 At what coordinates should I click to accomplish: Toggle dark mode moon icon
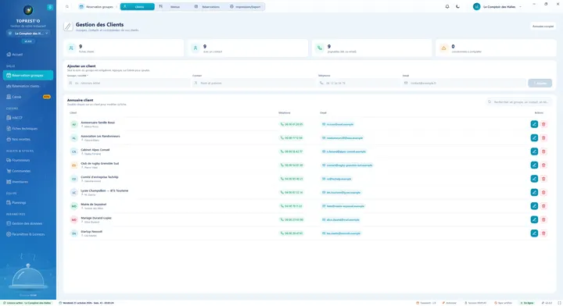(457, 6)
